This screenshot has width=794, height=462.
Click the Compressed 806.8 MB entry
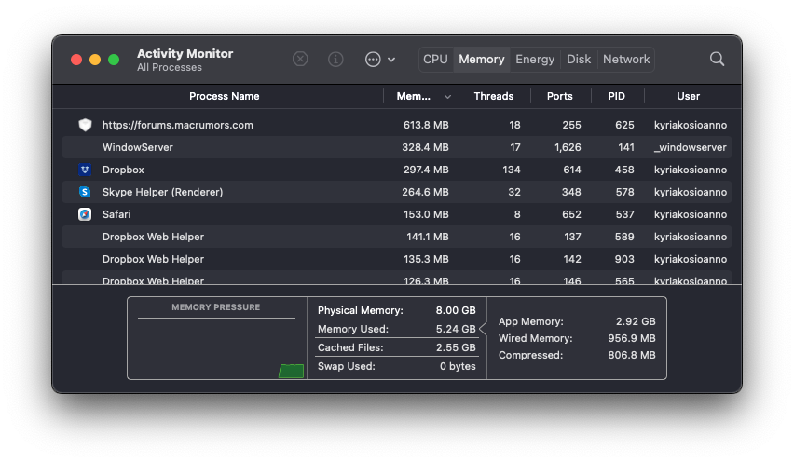pos(577,355)
